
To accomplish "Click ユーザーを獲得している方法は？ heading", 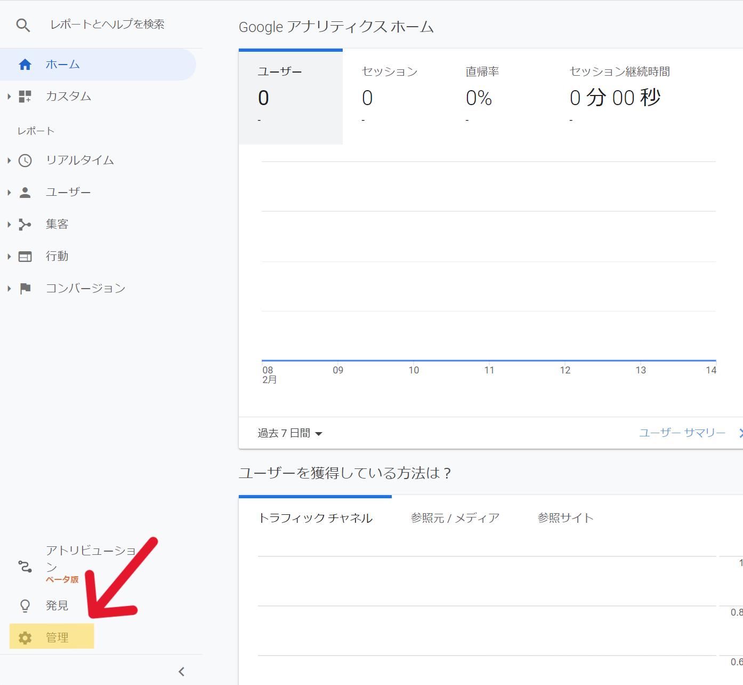I will (345, 473).
